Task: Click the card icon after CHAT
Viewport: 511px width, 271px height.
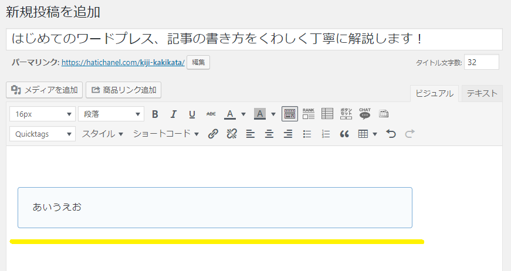Action: click(384, 114)
